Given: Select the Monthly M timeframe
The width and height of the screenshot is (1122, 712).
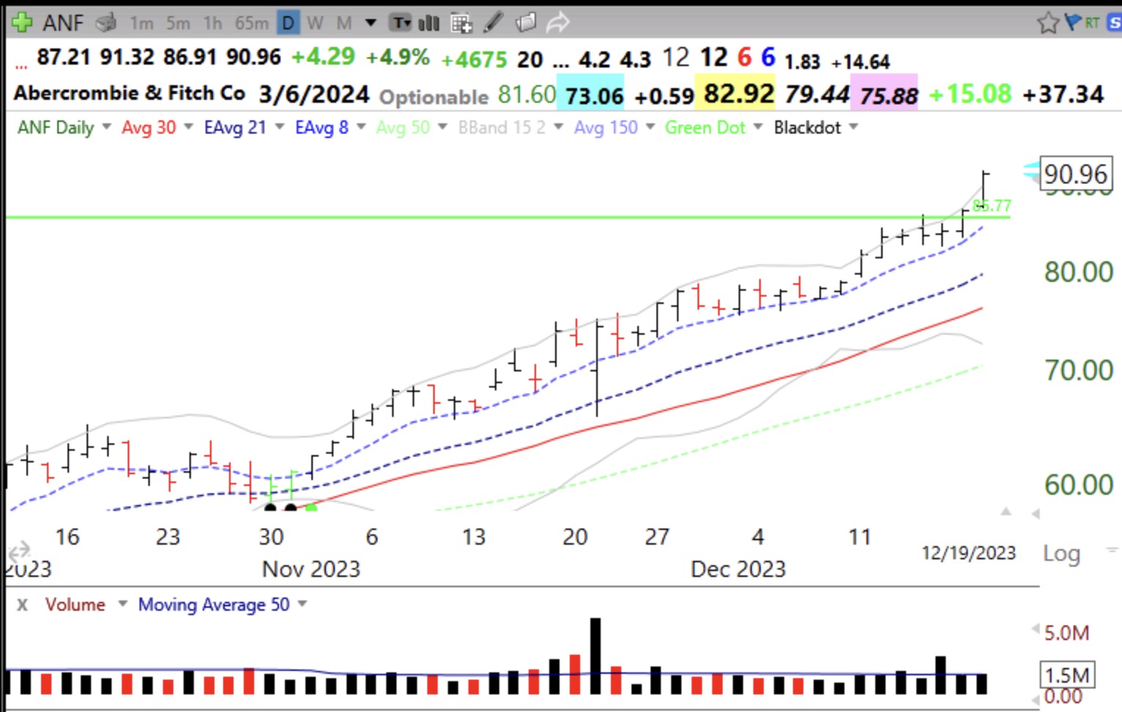Looking at the screenshot, I should pos(344,23).
